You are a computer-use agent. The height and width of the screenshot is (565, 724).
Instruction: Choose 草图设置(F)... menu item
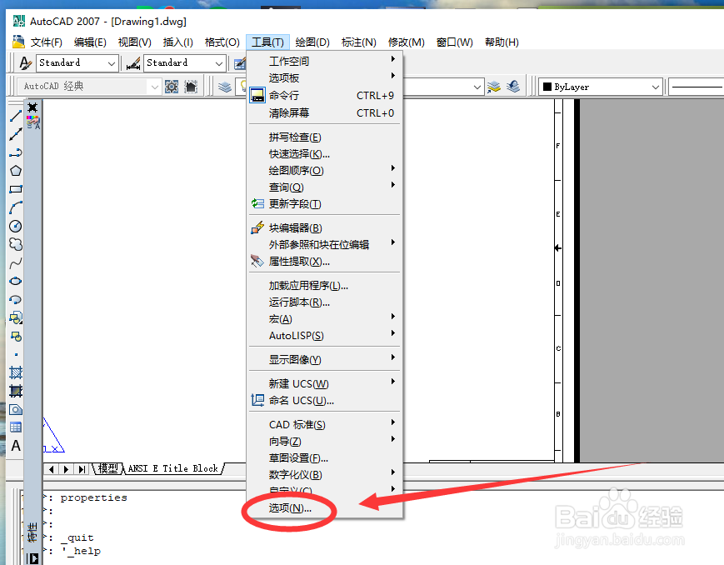point(325,457)
